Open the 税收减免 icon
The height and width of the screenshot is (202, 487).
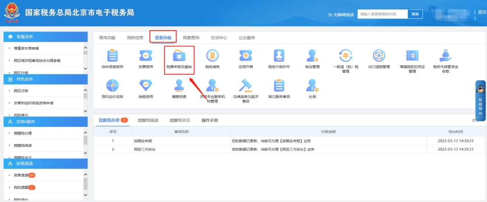[x=212, y=56]
